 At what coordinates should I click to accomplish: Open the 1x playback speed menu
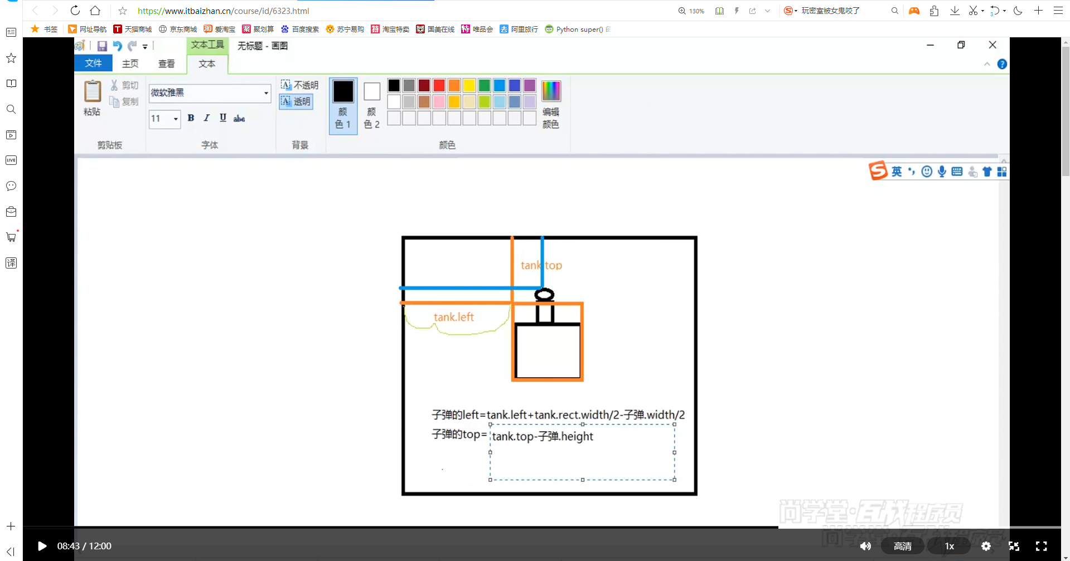[950, 546]
